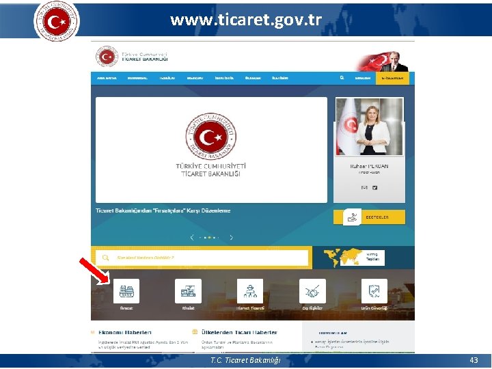Open the third navigation item, HABERLER
Screen dimensions: 492x369
pyautogui.click(x=167, y=78)
